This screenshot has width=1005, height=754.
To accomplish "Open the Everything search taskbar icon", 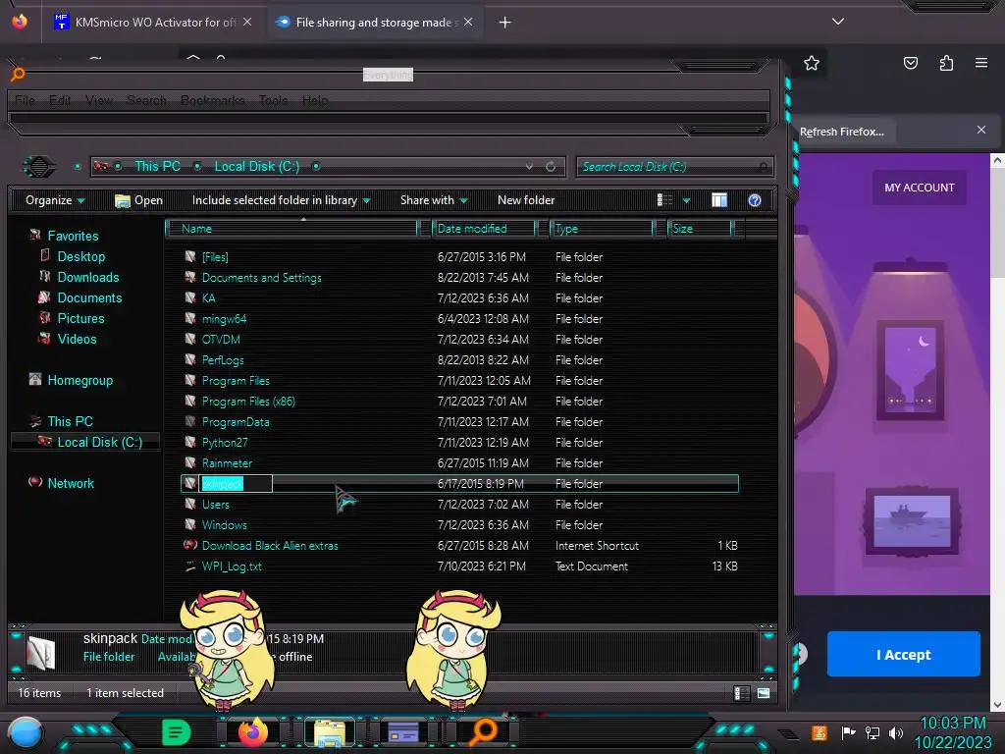I will pyautogui.click(x=483, y=732).
